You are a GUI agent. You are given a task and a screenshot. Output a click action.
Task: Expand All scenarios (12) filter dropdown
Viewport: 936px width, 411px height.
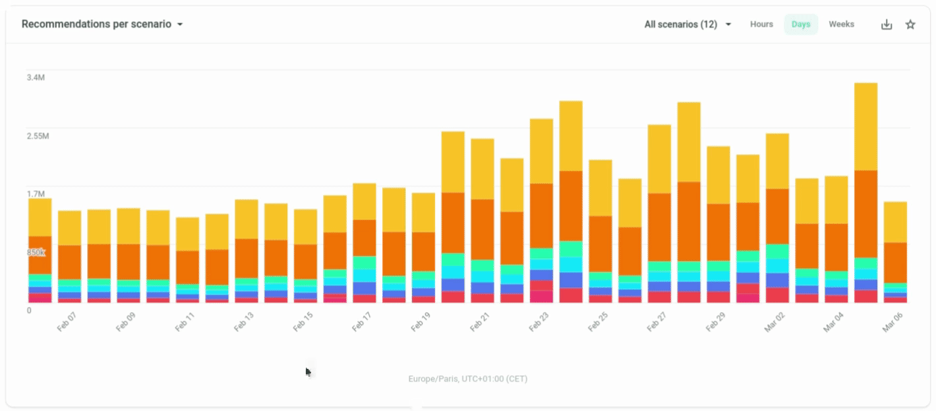pyautogui.click(x=688, y=24)
